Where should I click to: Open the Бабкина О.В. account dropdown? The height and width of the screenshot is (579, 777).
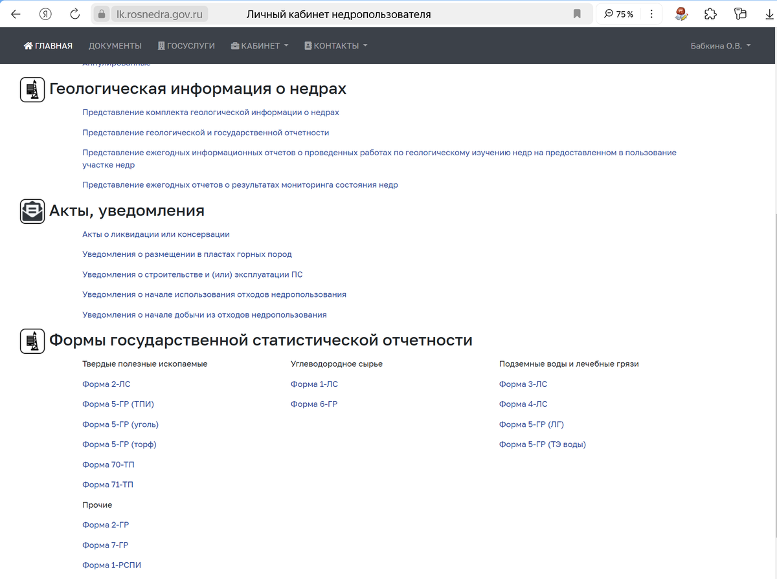(720, 45)
